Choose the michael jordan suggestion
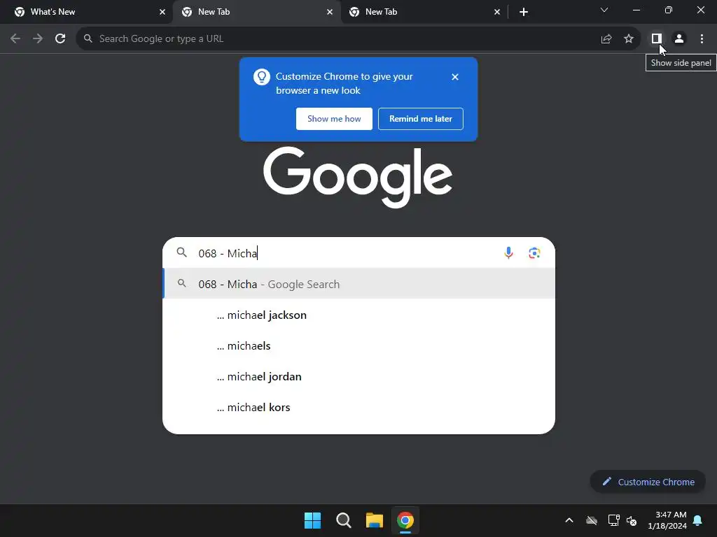Image resolution: width=717 pixels, height=537 pixels. pyautogui.click(x=359, y=377)
